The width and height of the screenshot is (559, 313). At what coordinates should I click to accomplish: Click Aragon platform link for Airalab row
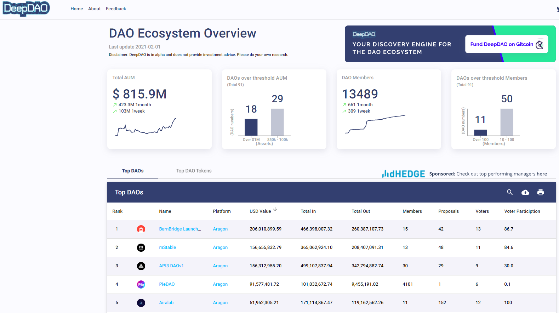[x=220, y=303]
